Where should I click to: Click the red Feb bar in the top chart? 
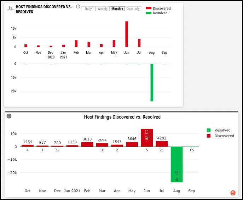tap(76, 44)
